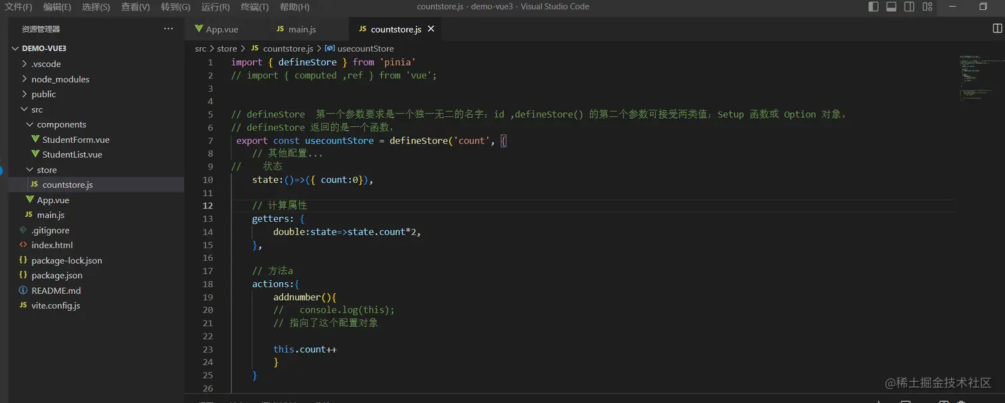Open index.html file

click(96, 245)
